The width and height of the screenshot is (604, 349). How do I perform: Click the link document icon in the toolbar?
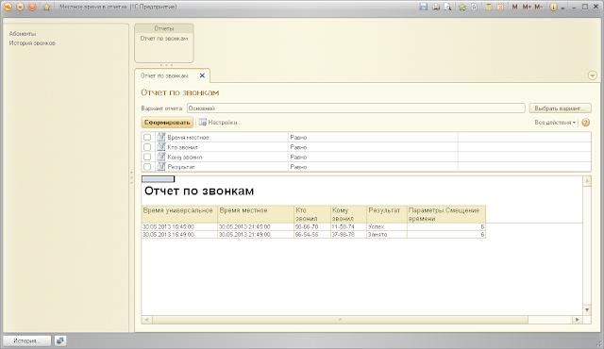474,7
